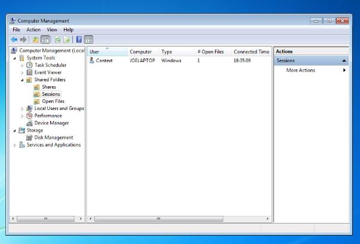The image size is (360, 244).
Task: Sort by Connected Time column
Action: (x=251, y=52)
